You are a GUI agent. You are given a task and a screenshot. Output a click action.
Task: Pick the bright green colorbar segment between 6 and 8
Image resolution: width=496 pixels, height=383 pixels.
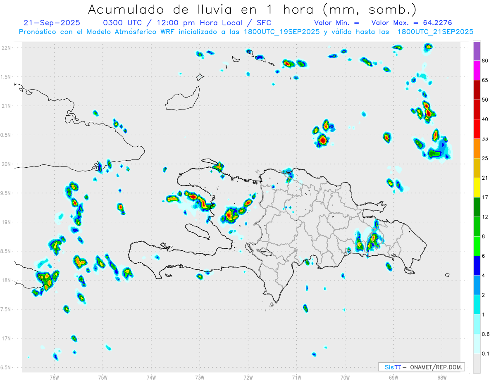point(477,246)
